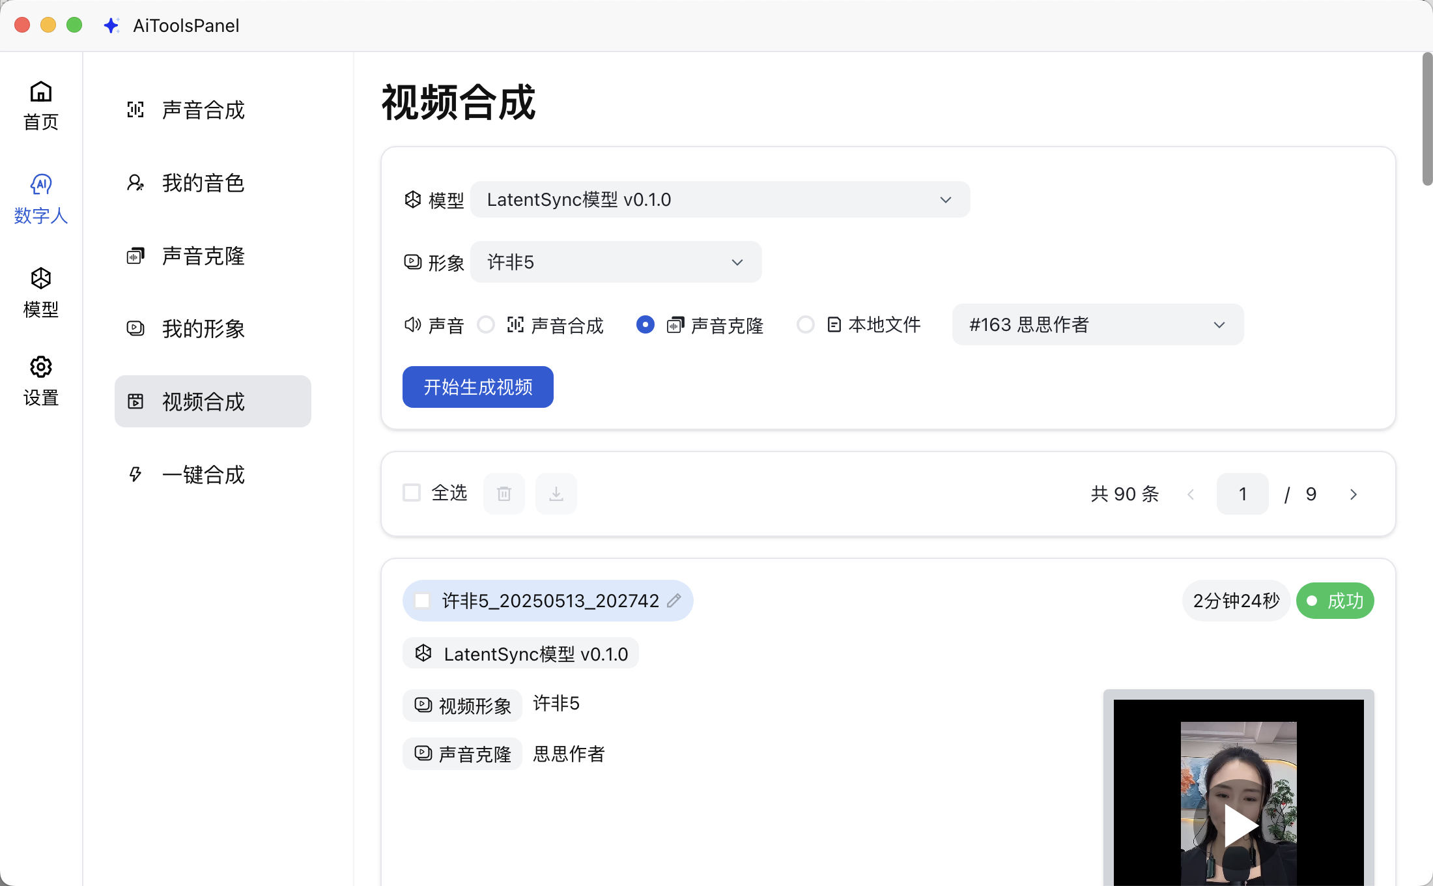The width and height of the screenshot is (1433, 886).
Task: Open 设置 settings
Action: [41, 382]
